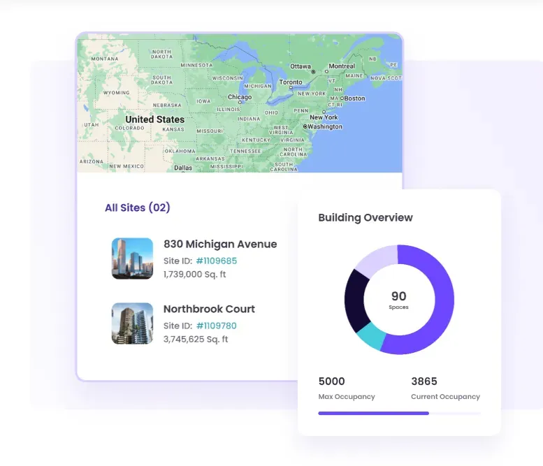Screen dimensions: 543x466
Task: Select the Northbrook Court site title
Action: point(209,309)
